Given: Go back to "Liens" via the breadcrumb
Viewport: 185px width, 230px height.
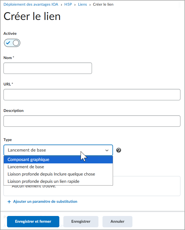Looking at the screenshot, I should pyautogui.click(x=83, y=4).
